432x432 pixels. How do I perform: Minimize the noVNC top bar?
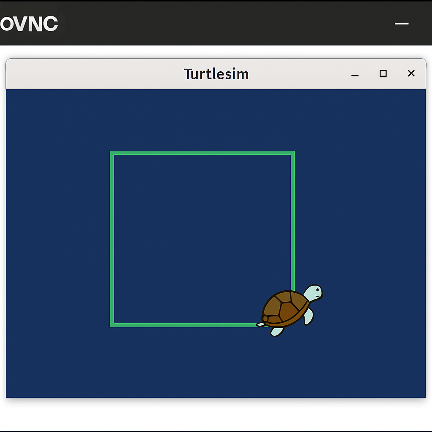click(x=402, y=24)
